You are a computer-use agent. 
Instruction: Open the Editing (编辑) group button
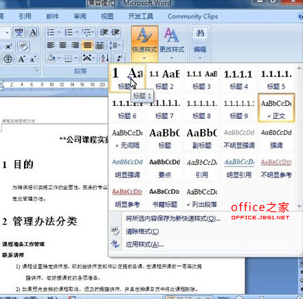click(200, 43)
